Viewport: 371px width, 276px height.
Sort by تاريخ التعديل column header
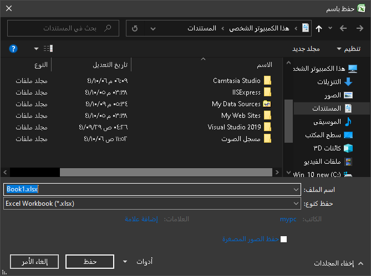pos(110,65)
